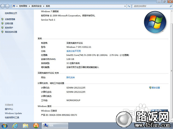This screenshot has width=173, height=129.
Task: Select model text Windows 7 SP1 V2012.11
Action: pos(79,47)
